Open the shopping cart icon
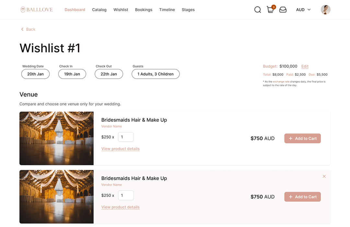The image size is (350, 227). [270, 10]
